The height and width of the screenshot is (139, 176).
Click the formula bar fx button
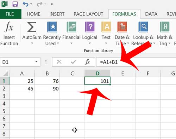click(87, 62)
